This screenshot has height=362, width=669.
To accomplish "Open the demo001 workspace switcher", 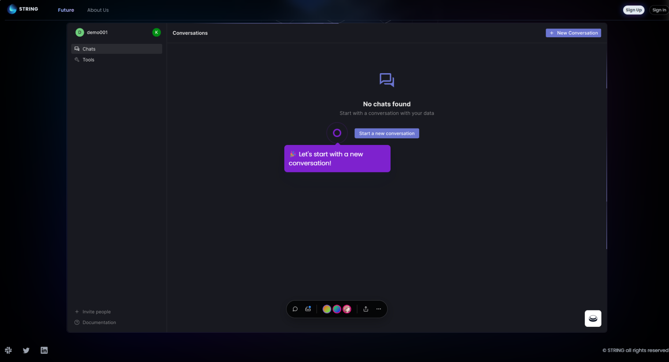I will coord(97,32).
